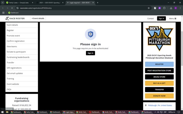Switch to the Verify Codes SimplyCodes tab
This screenshot has width=183, height=114.
click(19, 3)
